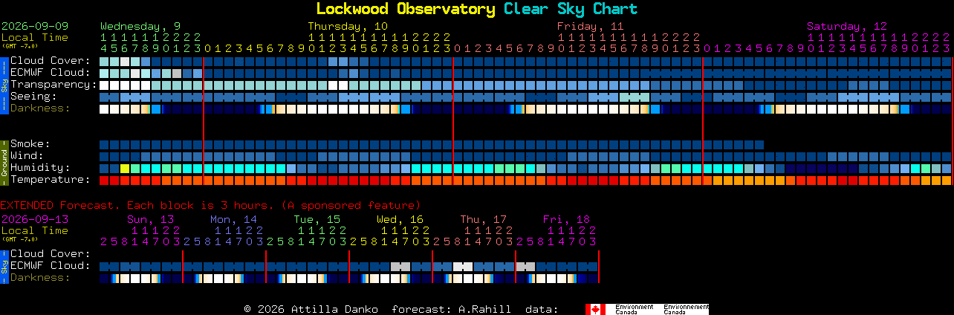954x315 pixels.
Task: Click the Saturday, 12 day heading
Action: [x=847, y=26]
